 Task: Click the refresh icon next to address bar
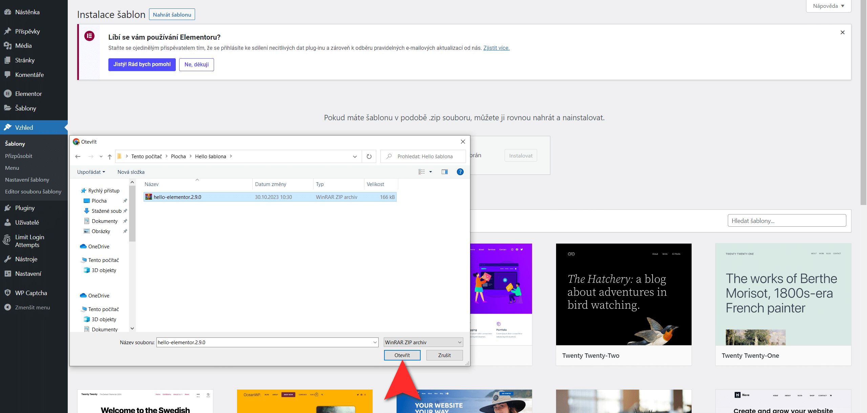tap(369, 157)
